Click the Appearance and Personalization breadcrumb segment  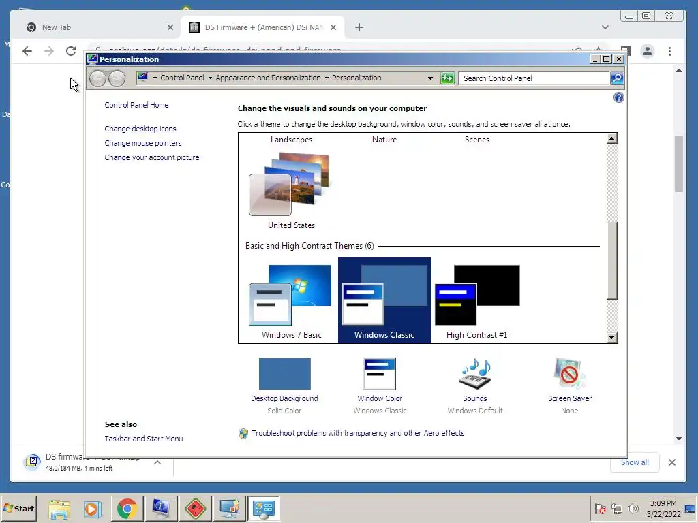point(268,78)
